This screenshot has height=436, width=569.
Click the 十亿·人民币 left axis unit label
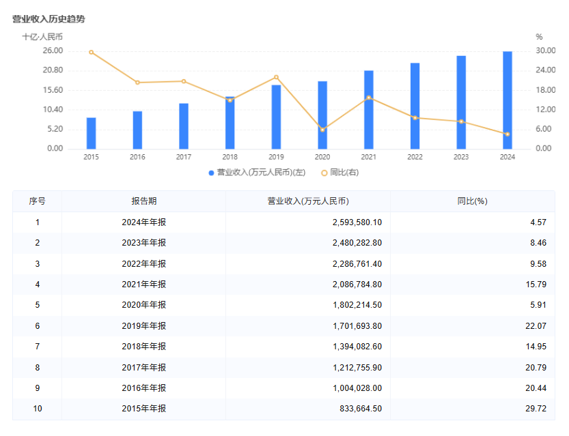42,37
